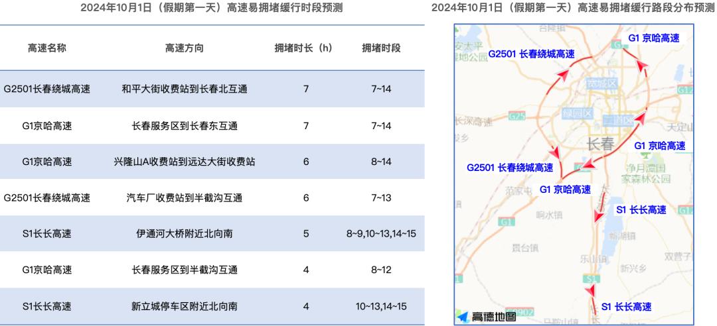Click duration 7 in the 长春东互通 row
The width and height of the screenshot is (717, 326).
(306, 126)
